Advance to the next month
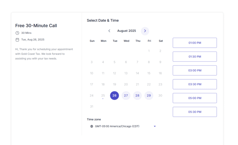The height and width of the screenshot is (145, 238). pos(145,31)
